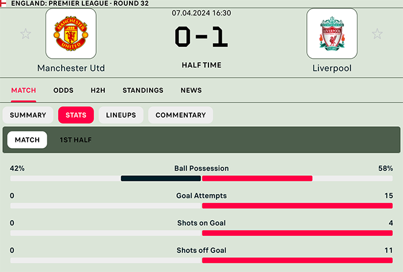
Task: Open the Liverpool crest logo
Action: coord(332,33)
